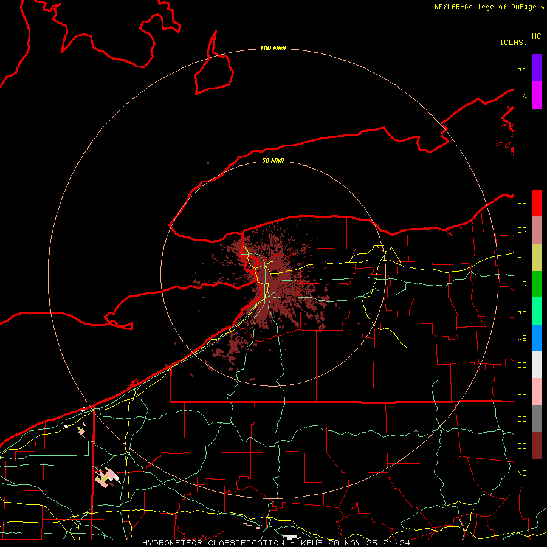Click the DS legend label
Viewport: 547px width, 547px height.
point(521,365)
